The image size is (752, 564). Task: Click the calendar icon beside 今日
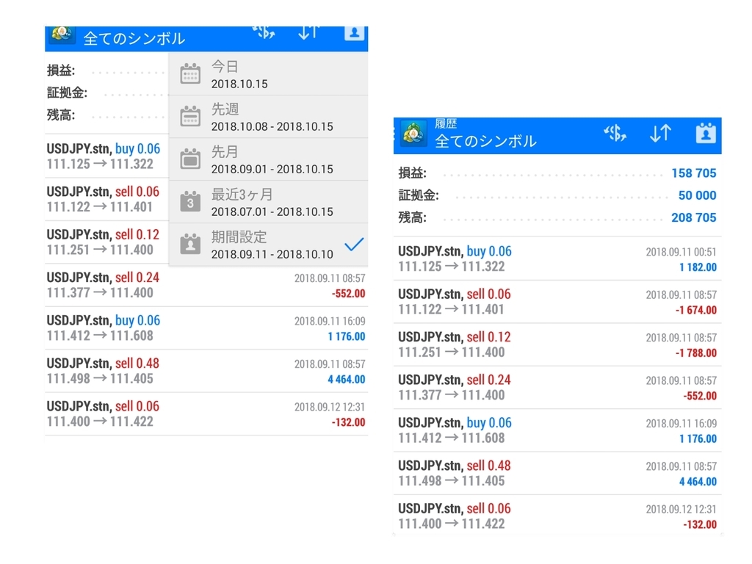point(190,73)
